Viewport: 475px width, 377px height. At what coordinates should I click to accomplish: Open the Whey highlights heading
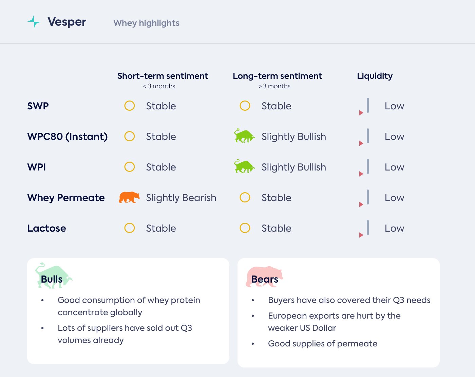click(x=146, y=23)
